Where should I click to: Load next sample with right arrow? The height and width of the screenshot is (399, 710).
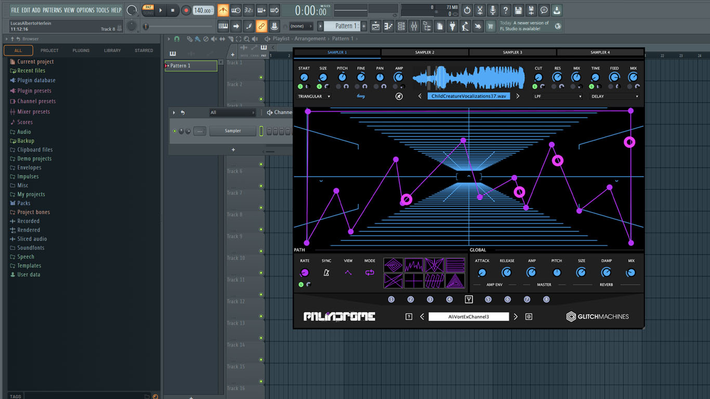click(x=518, y=96)
